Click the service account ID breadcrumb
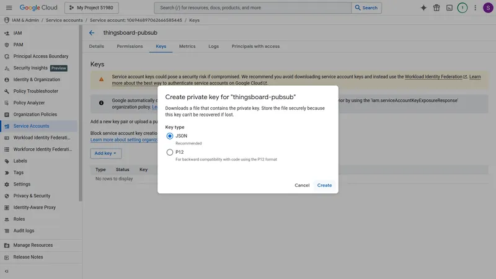496x279 pixels. tap(136, 20)
